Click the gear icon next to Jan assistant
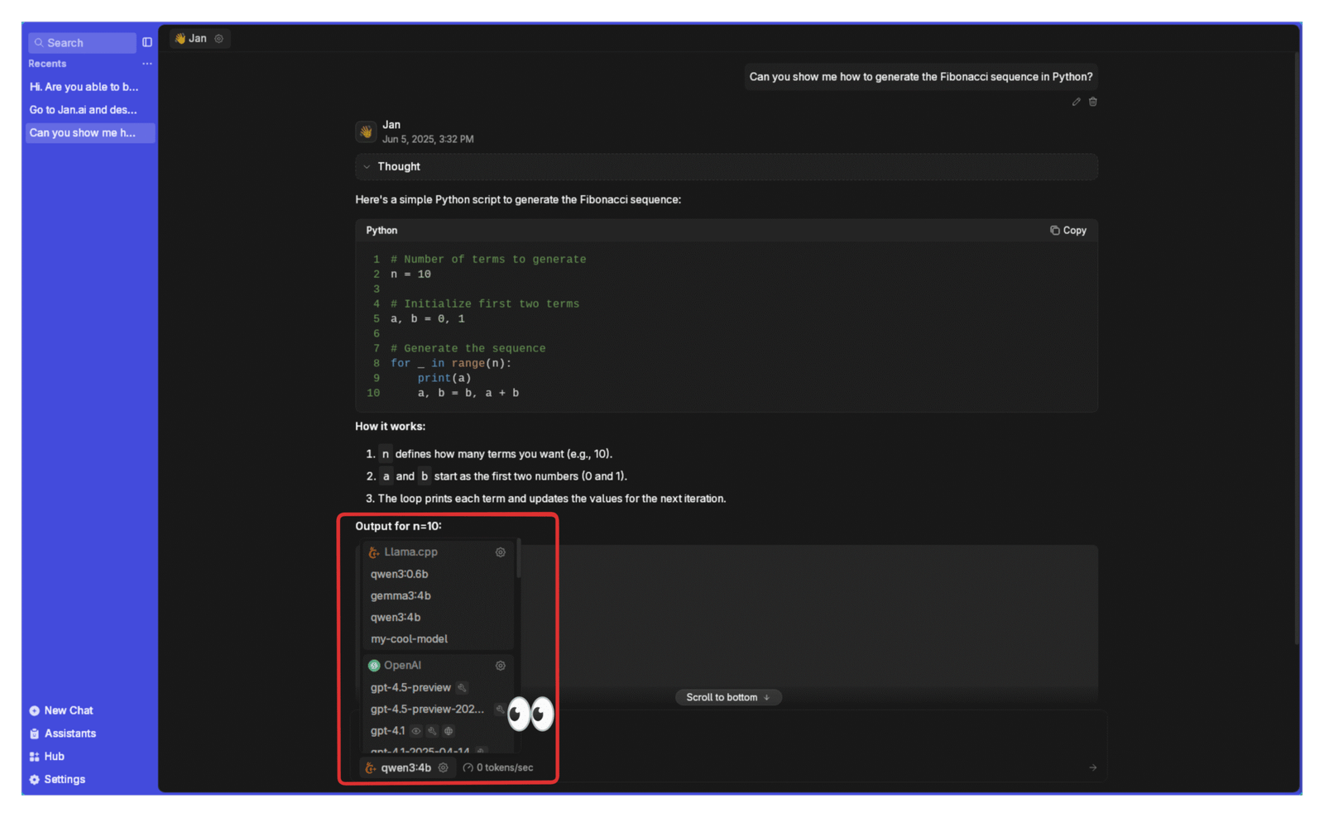 (219, 39)
